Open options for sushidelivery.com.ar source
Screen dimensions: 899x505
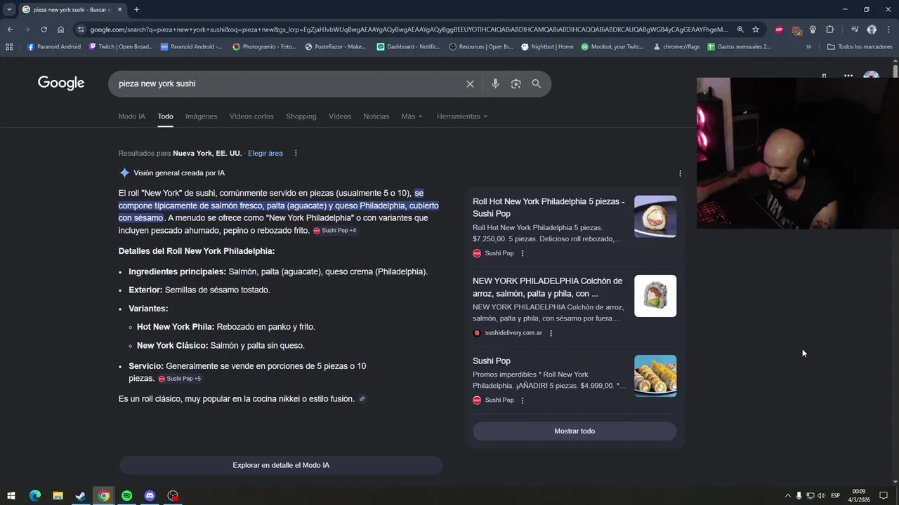(x=551, y=333)
